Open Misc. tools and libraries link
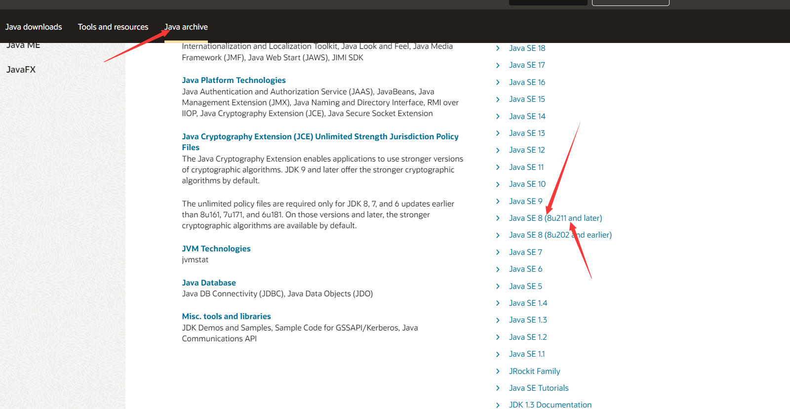Viewport: 790px width, 409px height. click(x=226, y=316)
